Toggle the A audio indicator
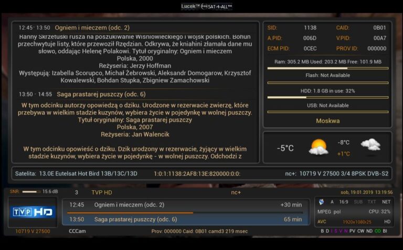The width and height of the screenshot is (403, 250). click(x=332, y=202)
